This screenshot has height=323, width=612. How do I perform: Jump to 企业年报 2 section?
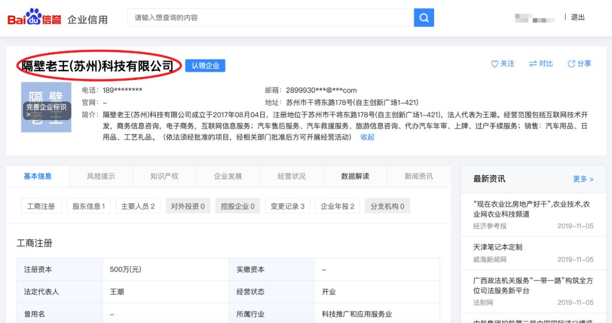tap(337, 206)
